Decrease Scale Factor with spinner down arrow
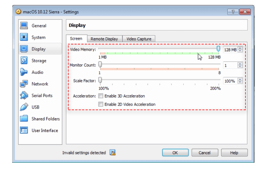 pyautogui.click(x=240, y=82)
